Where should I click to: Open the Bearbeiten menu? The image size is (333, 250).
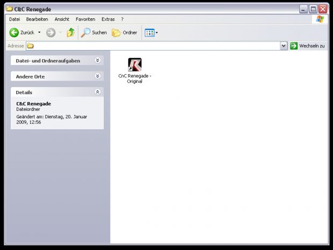tap(37, 19)
